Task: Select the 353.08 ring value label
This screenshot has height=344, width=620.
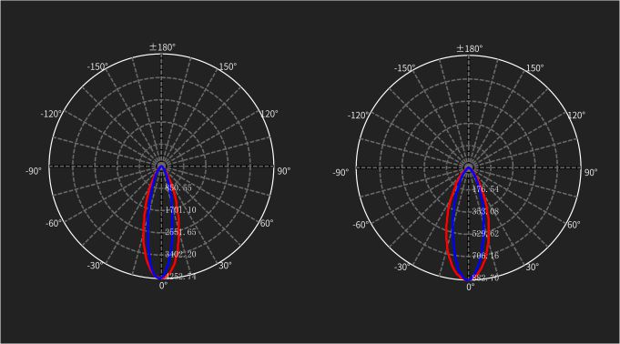Action: [x=485, y=211]
